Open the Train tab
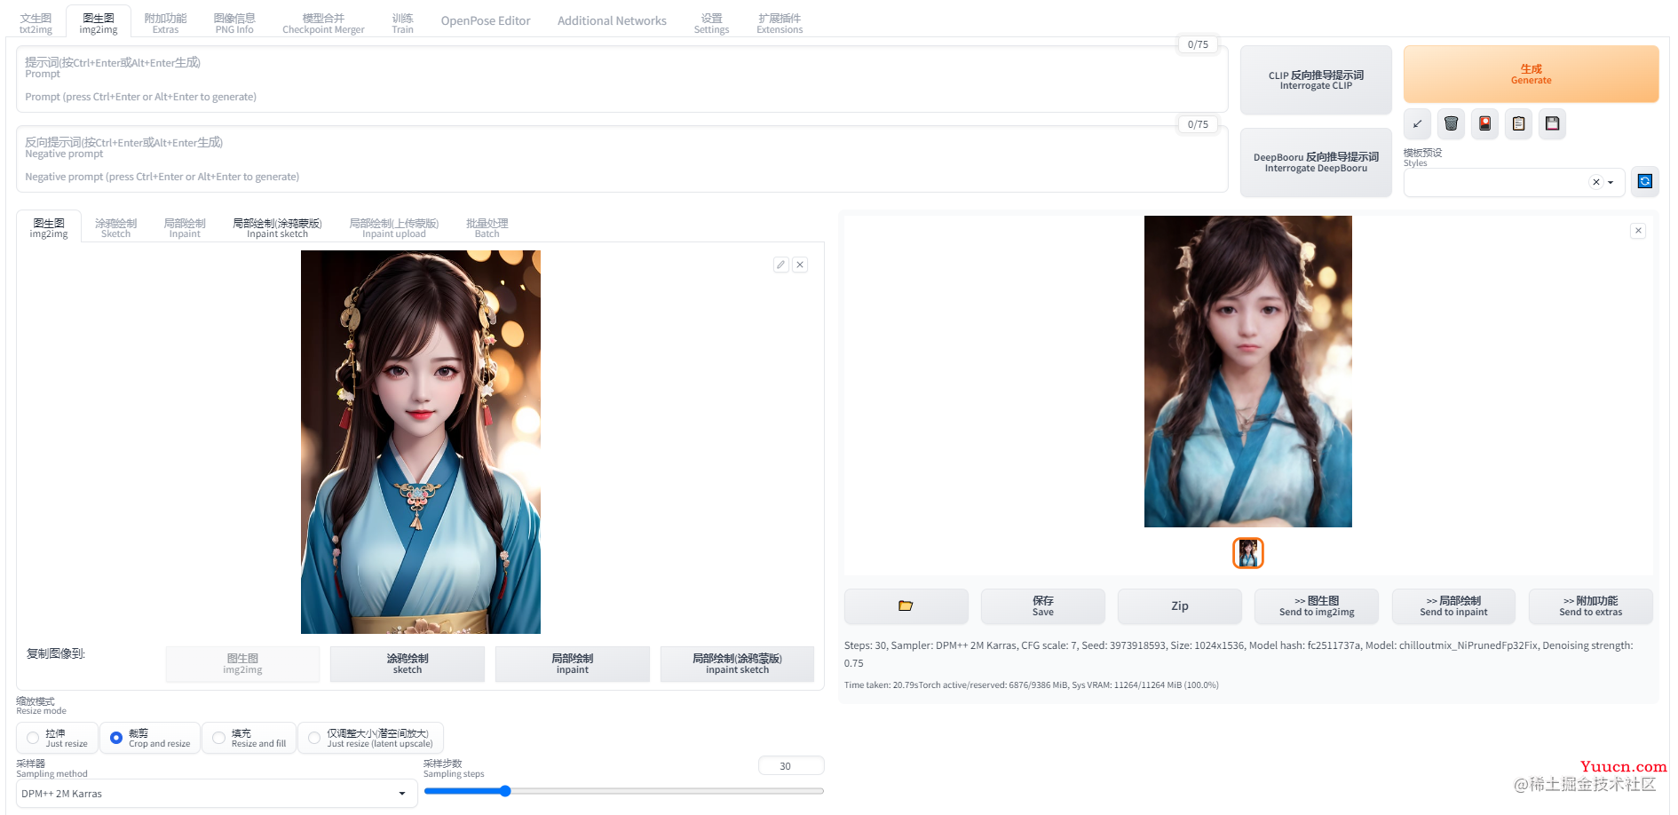Image resolution: width=1678 pixels, height=815 pixels. [402, 23]
